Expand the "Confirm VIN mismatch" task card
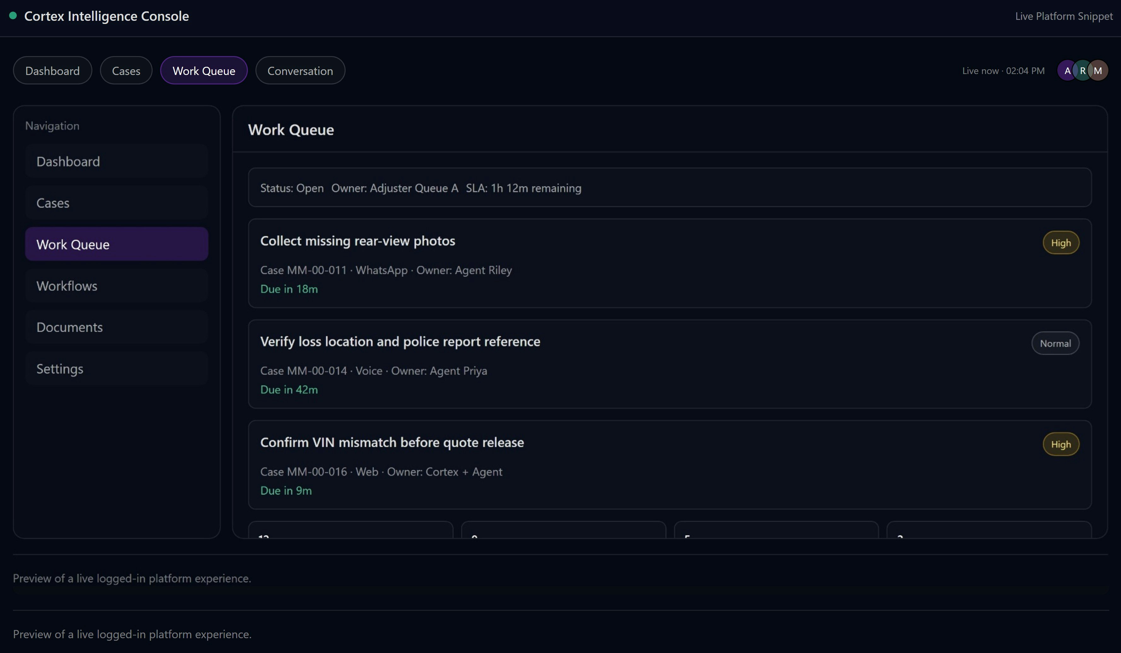This screenshot has width=1121, height=653. pos(623,465)
